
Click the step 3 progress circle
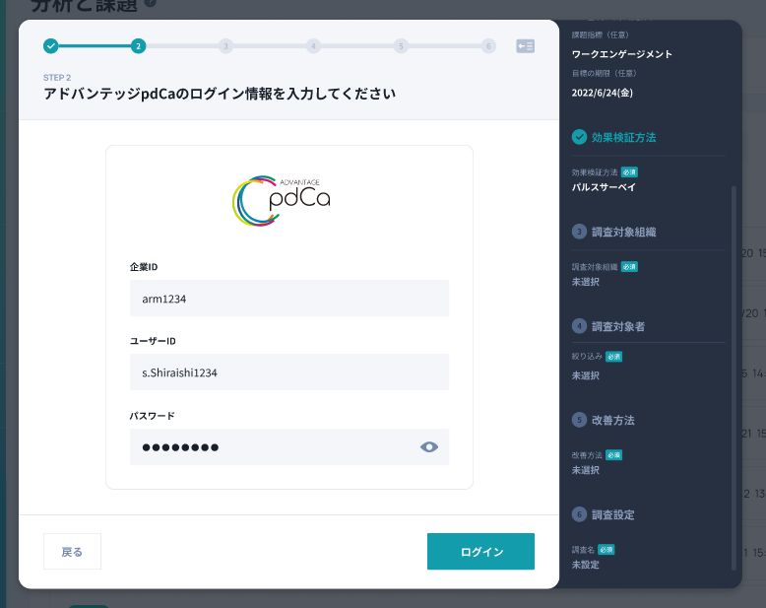click(225, 46)
